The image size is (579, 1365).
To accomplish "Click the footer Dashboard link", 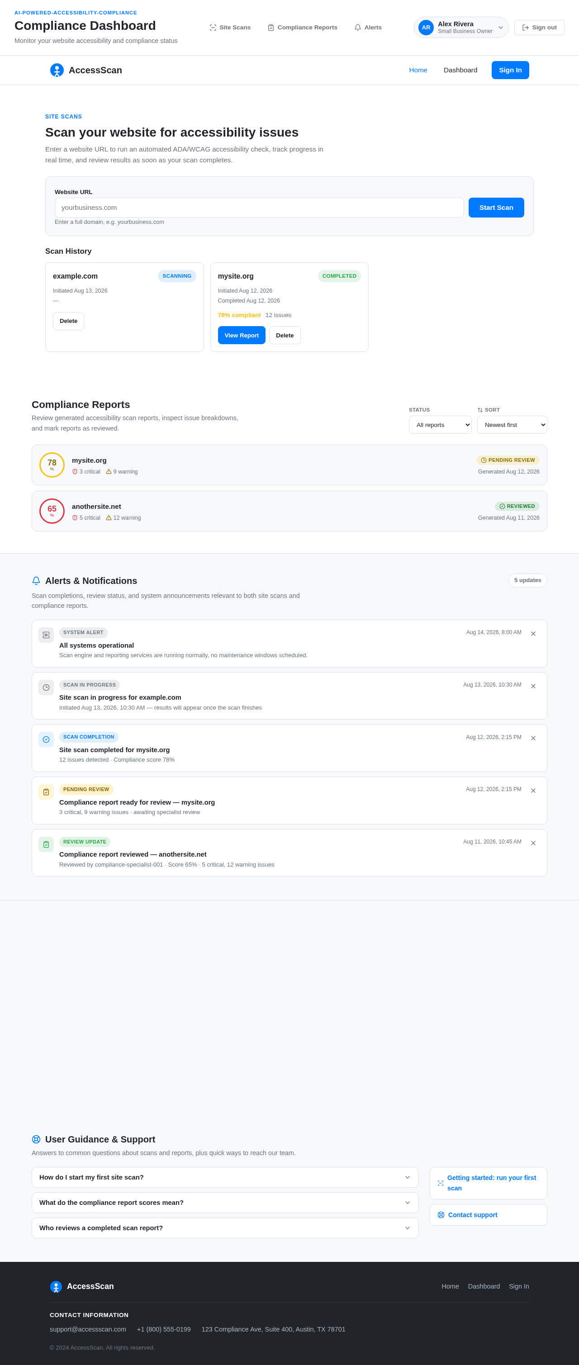I will pos(484,1287).
